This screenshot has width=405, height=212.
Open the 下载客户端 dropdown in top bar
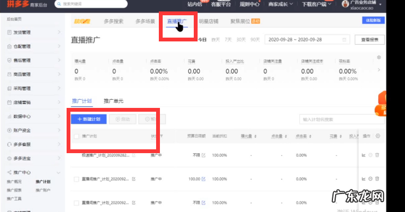[x=317, y=4]
